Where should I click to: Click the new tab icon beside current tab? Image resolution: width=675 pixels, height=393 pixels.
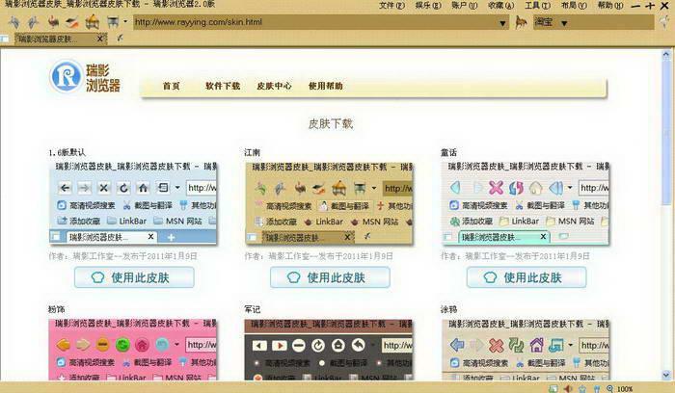click(120, 39)
